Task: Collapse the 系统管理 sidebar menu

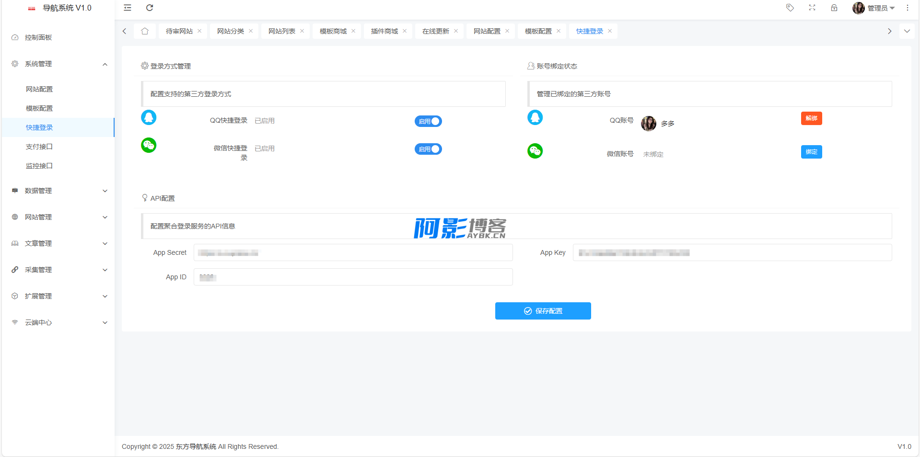Action: [x=58, y=64]
